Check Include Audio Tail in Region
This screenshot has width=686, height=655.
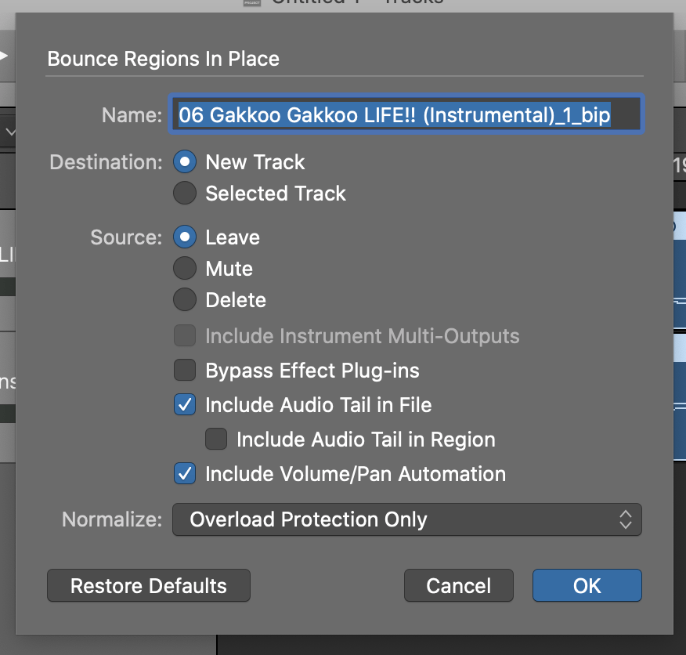[216, 440]
